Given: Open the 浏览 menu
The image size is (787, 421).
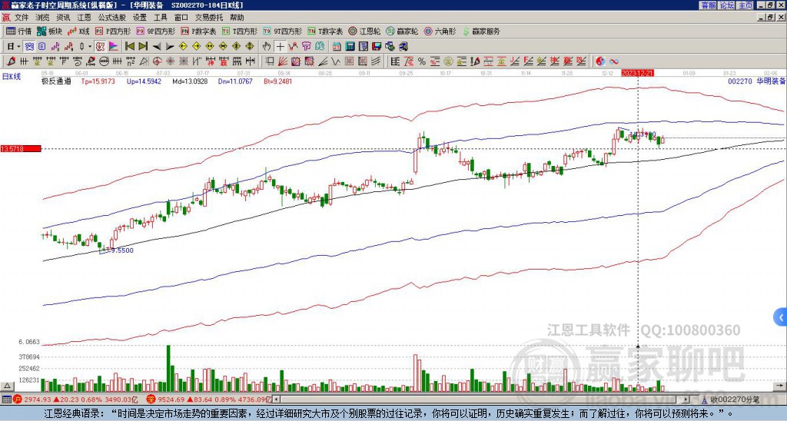Looking at the screenshot, I should pyautogui.click(x=43, y=18).
